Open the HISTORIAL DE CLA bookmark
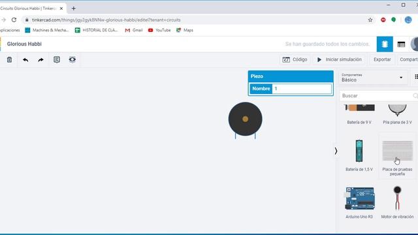This screenshot has height=235, width=418. pyautogui.click(x=97, y=30)
